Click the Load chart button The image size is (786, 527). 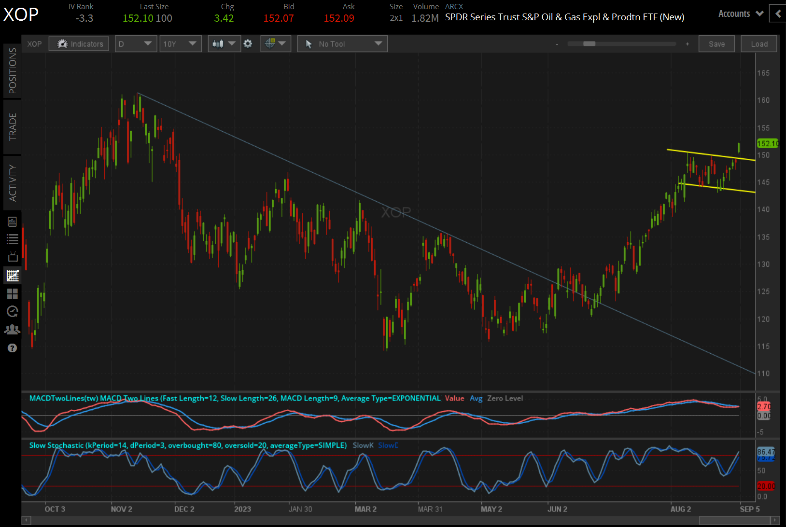758,43
